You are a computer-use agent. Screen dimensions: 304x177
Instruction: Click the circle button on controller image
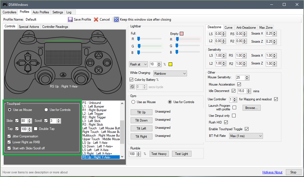pyautogui.click(x=107, y=63)
